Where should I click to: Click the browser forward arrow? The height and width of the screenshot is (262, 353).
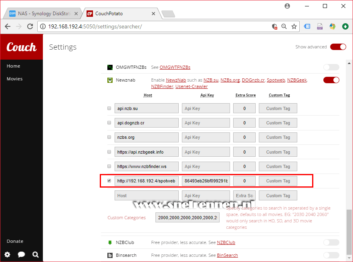pyautogui.click(x=19, y=26)
